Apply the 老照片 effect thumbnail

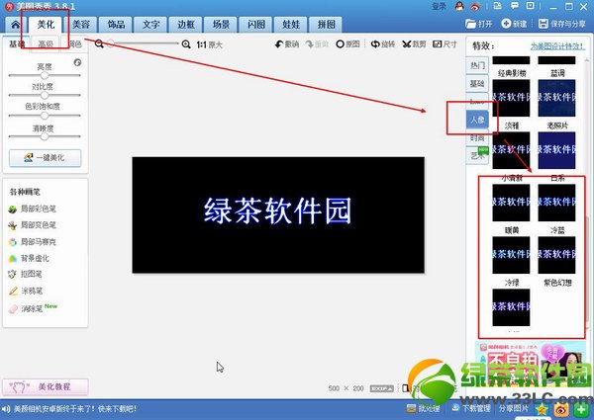[556, 98]
